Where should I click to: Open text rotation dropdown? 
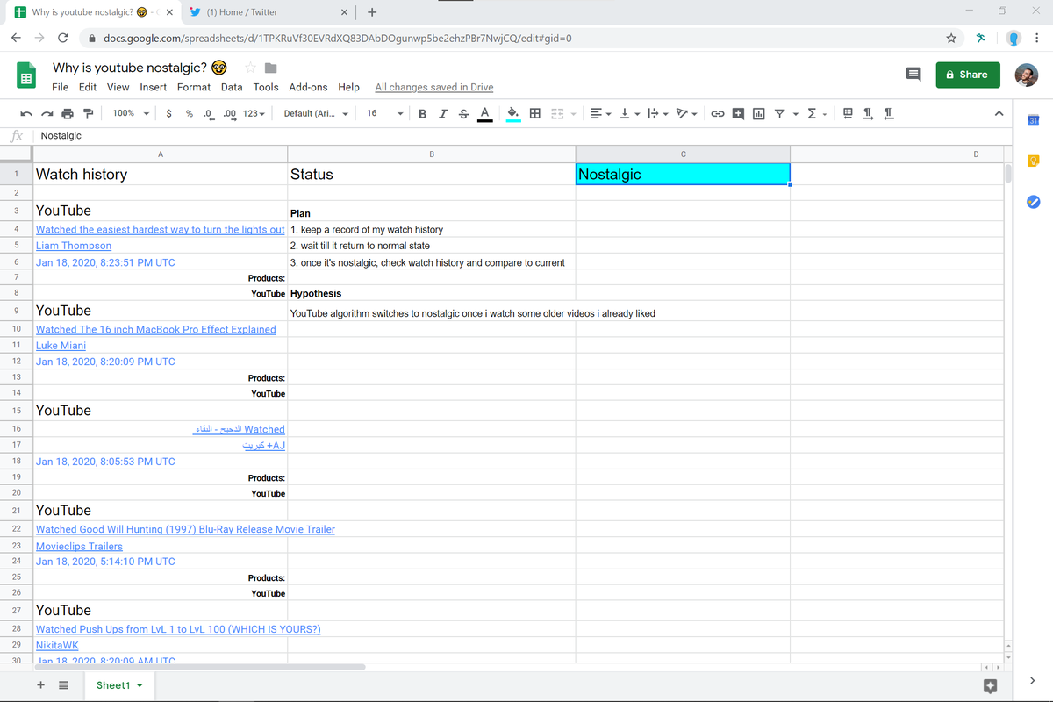[686, 113]
